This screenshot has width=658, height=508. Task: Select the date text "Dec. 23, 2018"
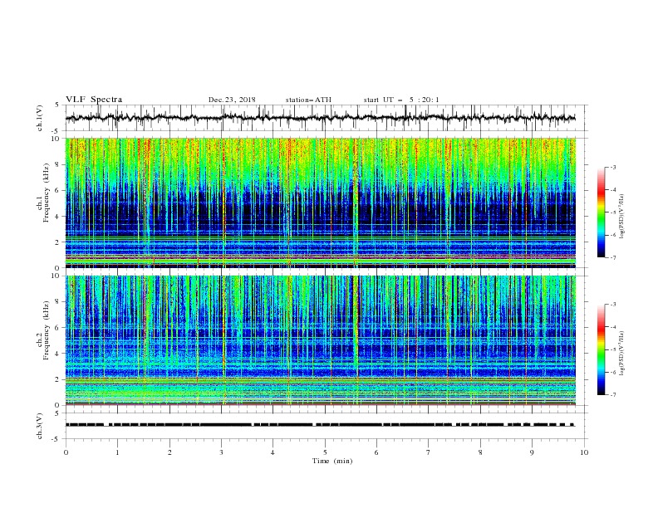click(x=232, y=100)
